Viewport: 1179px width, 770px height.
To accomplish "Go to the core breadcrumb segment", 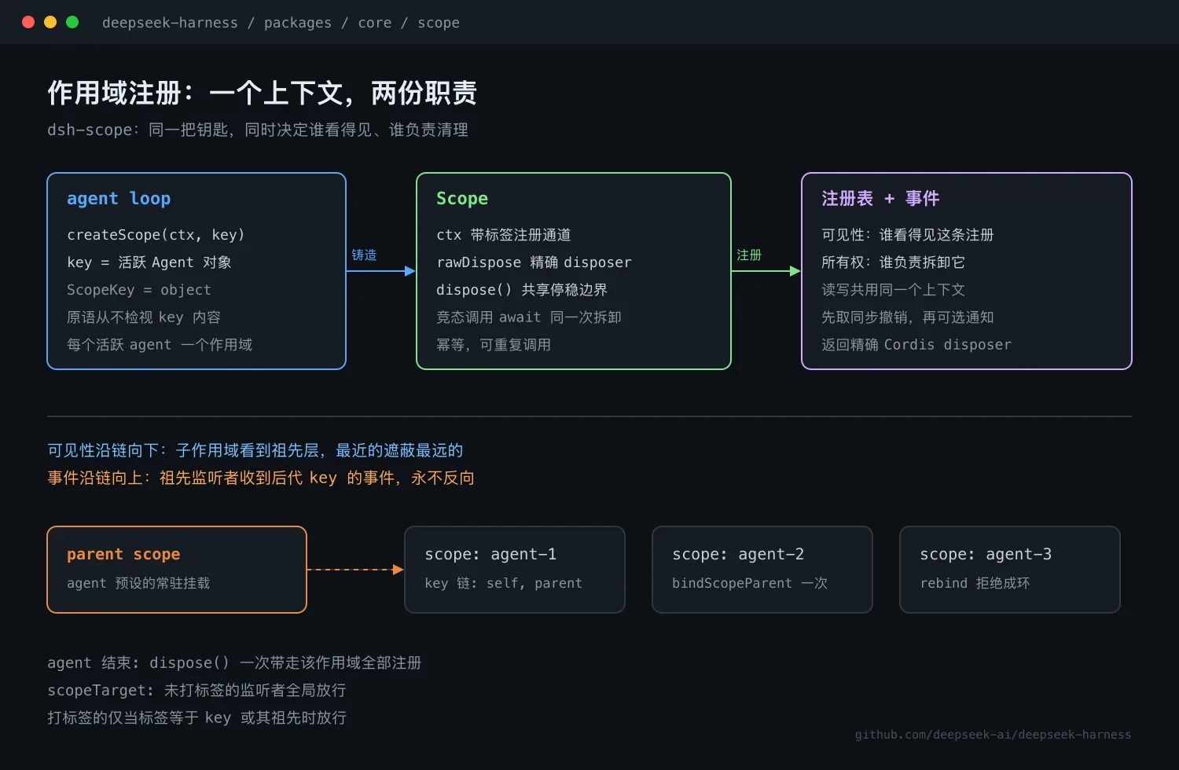I will [x=375, y=23].
